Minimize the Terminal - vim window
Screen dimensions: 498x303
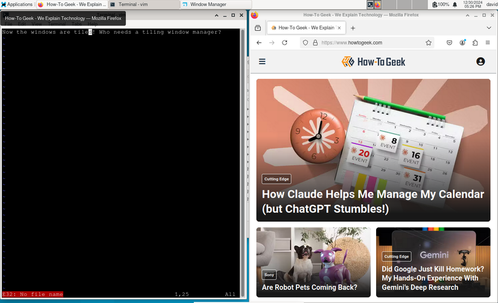tap(225, 15)
